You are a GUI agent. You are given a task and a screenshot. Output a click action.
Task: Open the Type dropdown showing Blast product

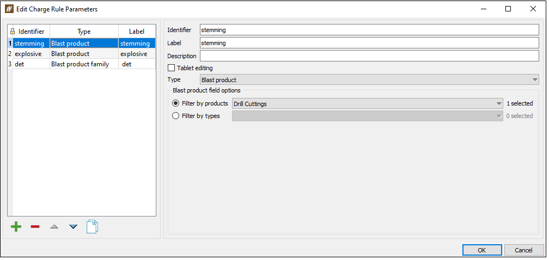(369, 80)
